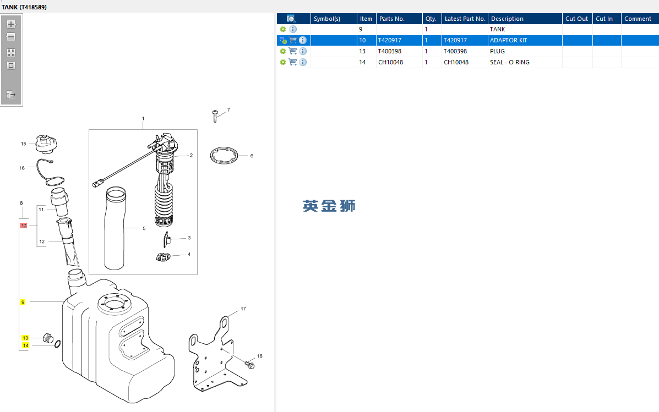Open info for PLUG row

coord(303,51)
